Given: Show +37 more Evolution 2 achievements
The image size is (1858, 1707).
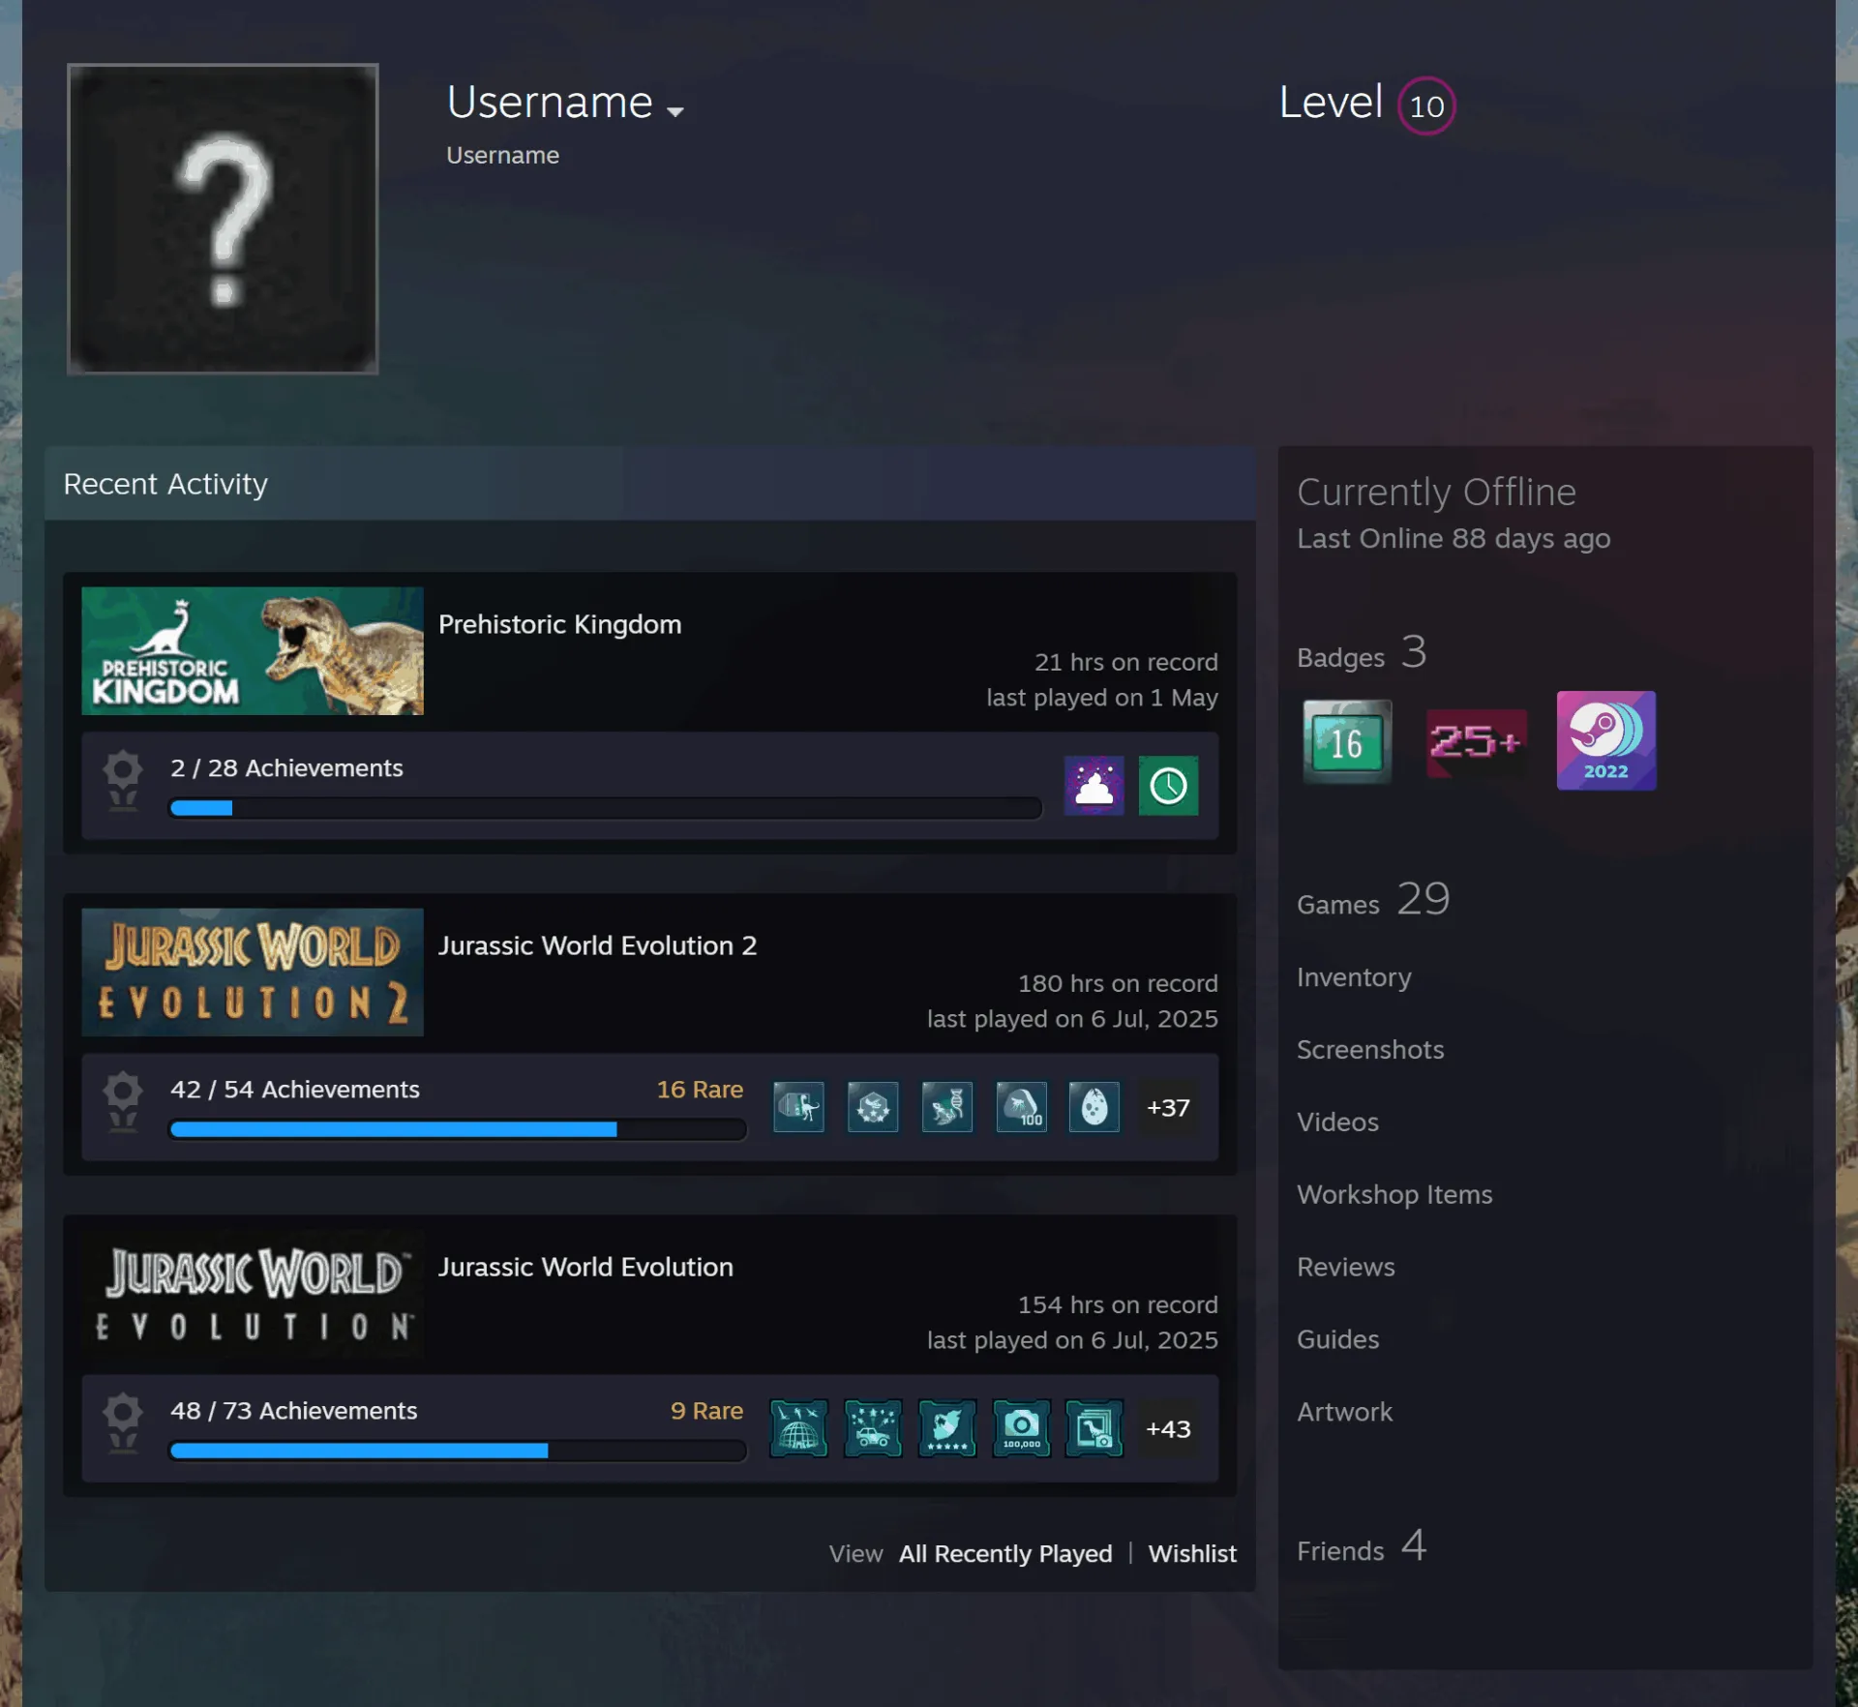Looking at the screenshot, I should coord(1168,1107).
